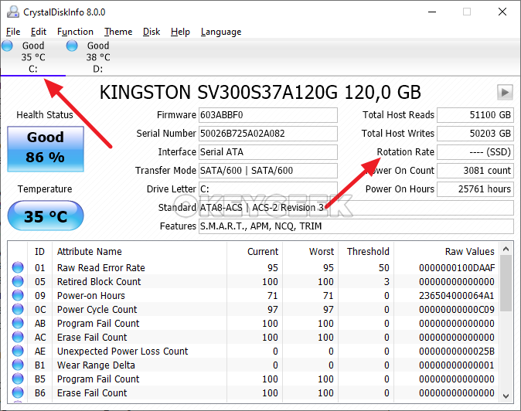Click the Drive Letter field
Screen dimensions: 521x411
[x=268, y=189]
